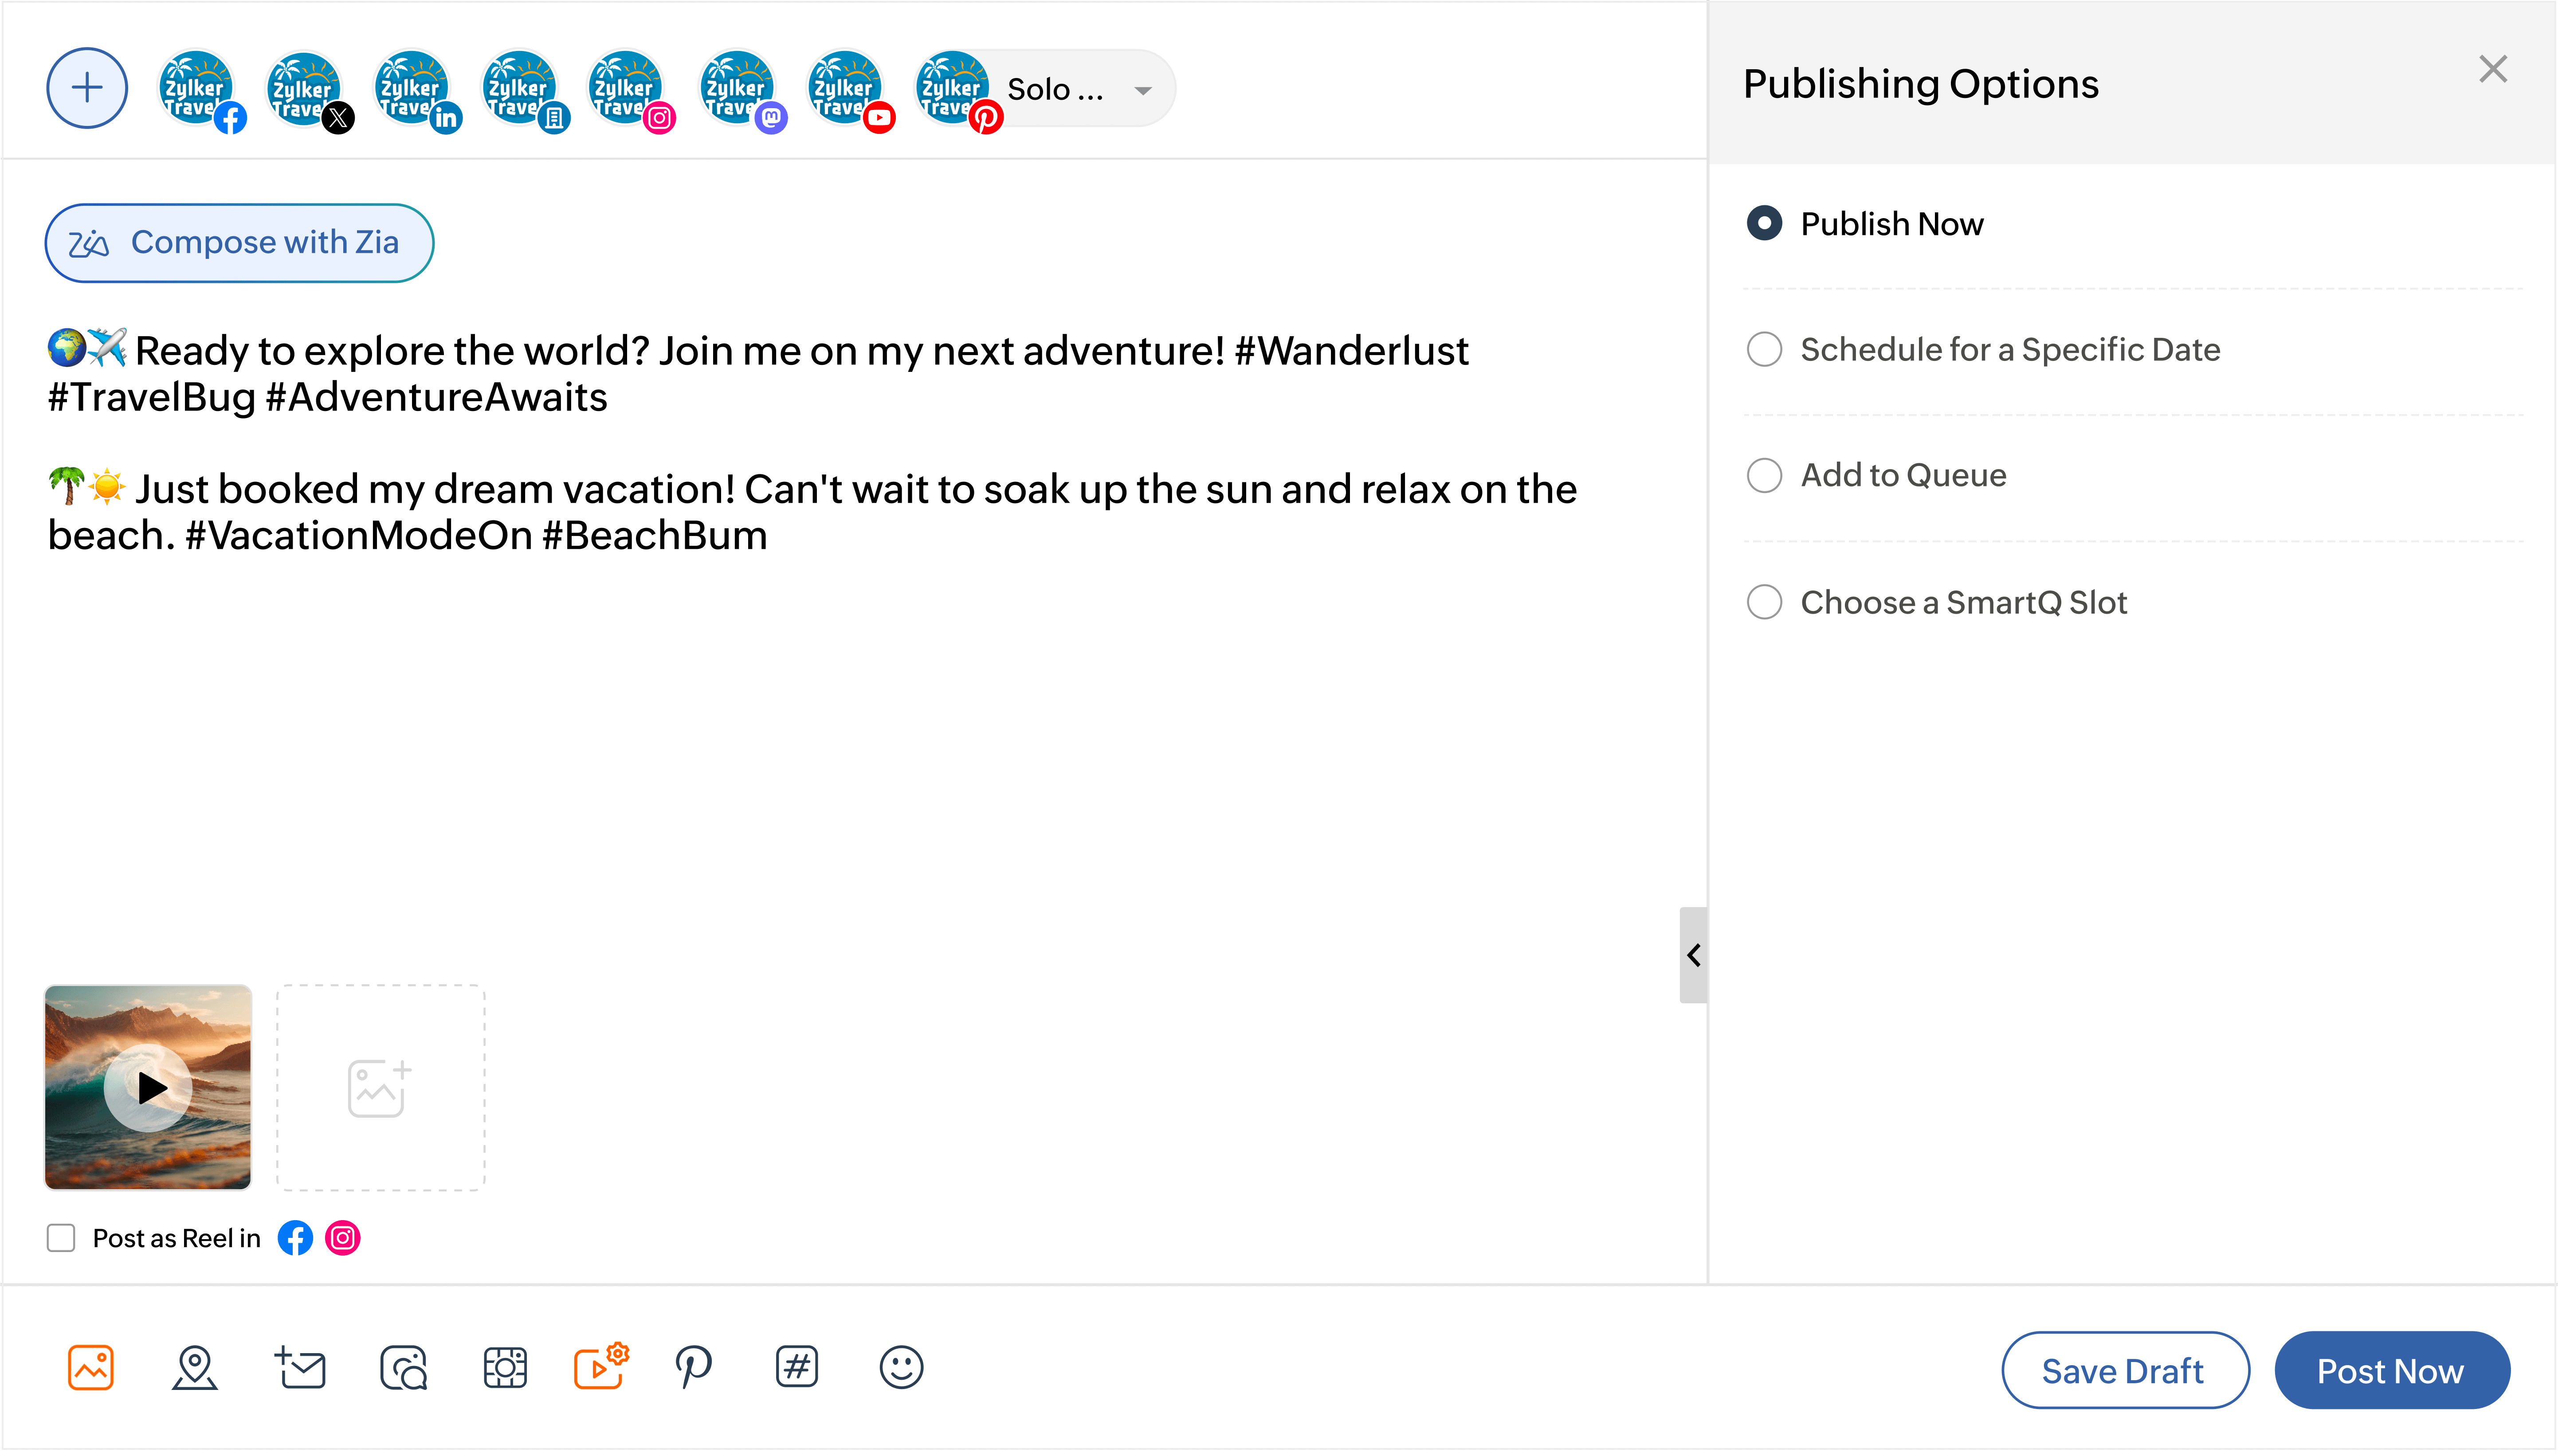Viewport: 2558px width, 1456px height.
Task: Click the plus button to add channel
Action: [87, 88]
